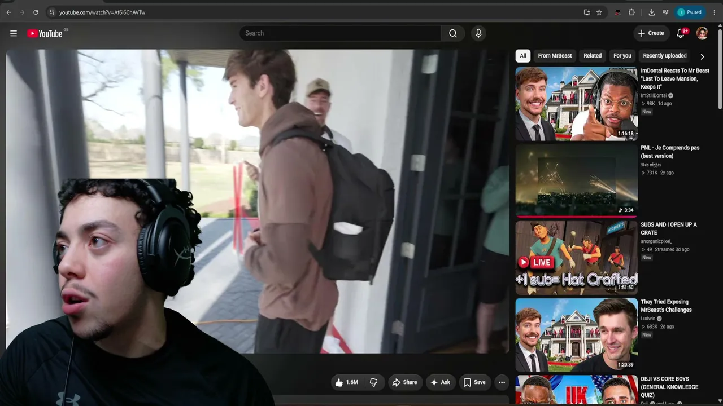This screenshot has height=406, width=723.
Task: Reload the YouTube page
Action: tap(36, 12)
